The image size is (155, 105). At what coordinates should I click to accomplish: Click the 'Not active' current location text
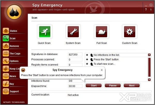[73, 95]
